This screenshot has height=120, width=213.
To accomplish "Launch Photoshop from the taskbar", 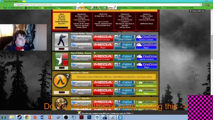I will [89, 117].
